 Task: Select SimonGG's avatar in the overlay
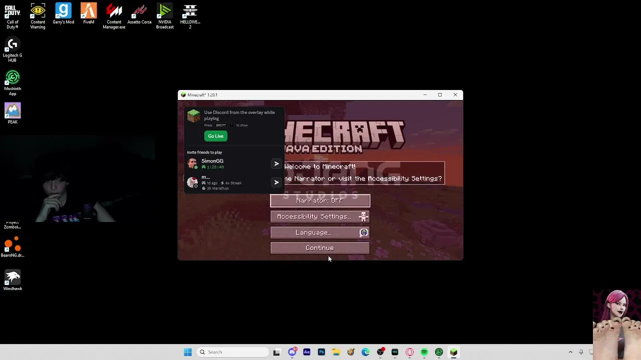[x=192, y=163]
